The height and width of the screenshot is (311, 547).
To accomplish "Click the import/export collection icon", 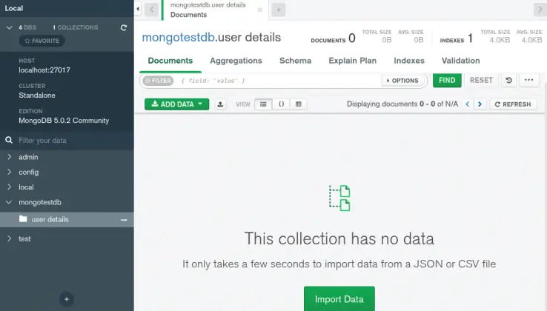I will tap(221, 104).
